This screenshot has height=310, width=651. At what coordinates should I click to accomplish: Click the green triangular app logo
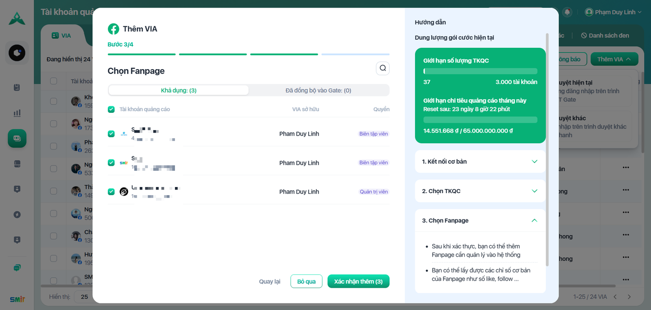coord(17,18)
